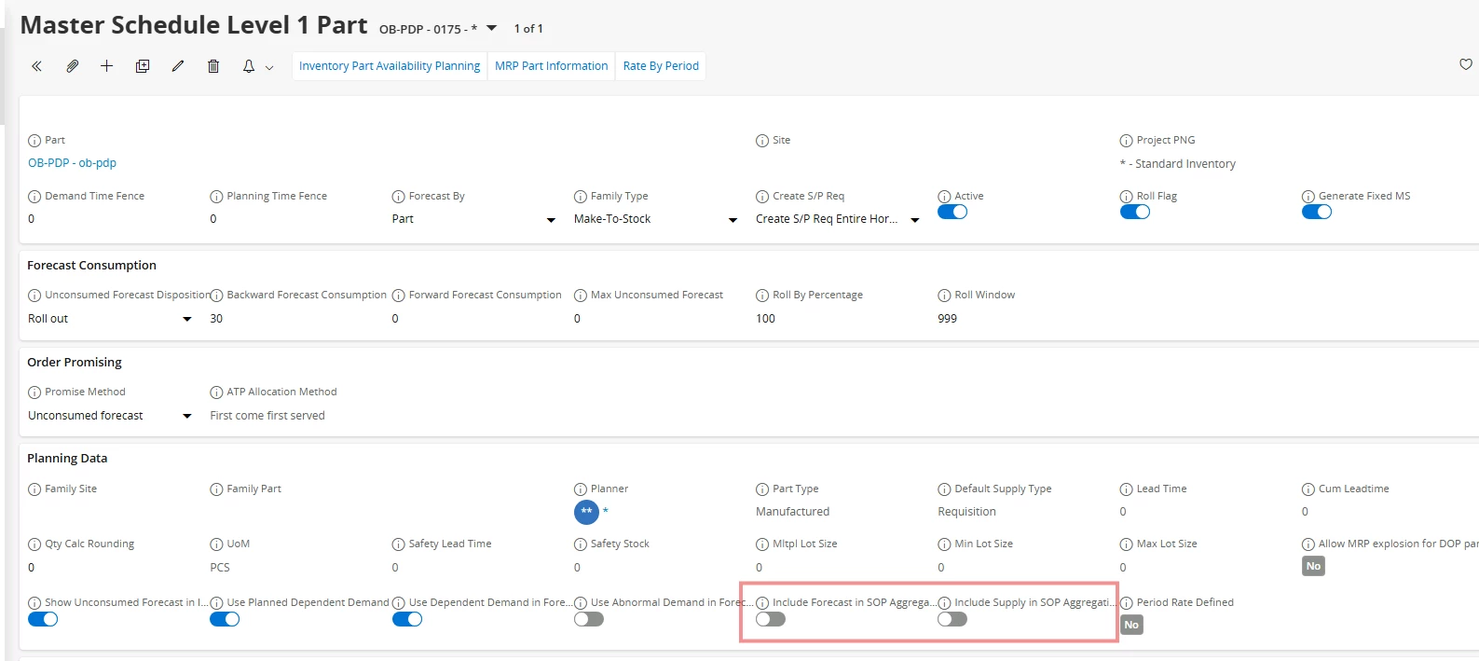Enable Include Supply in SOP Aggregation
The height and width of the screenshot is (661, 1479).
coord(952,619)
